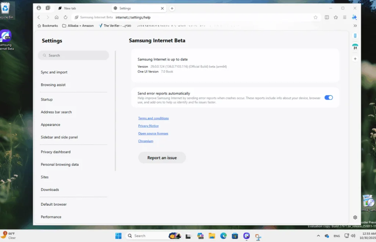Open the tab manager icon next to profile
The width and height of the screenshot is (376, 242).
[x=48, y=8]
